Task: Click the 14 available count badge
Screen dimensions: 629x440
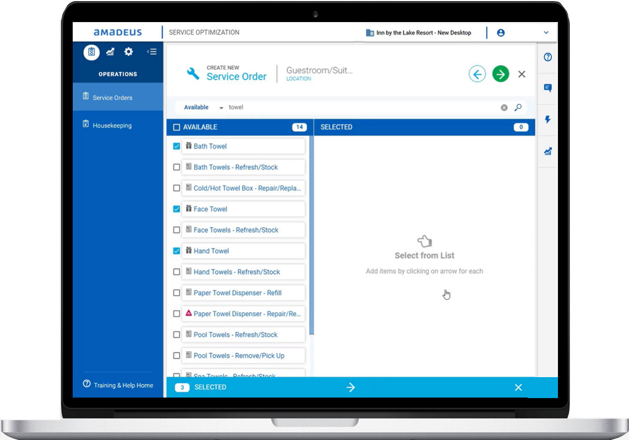Action: (x=299, y=127)
